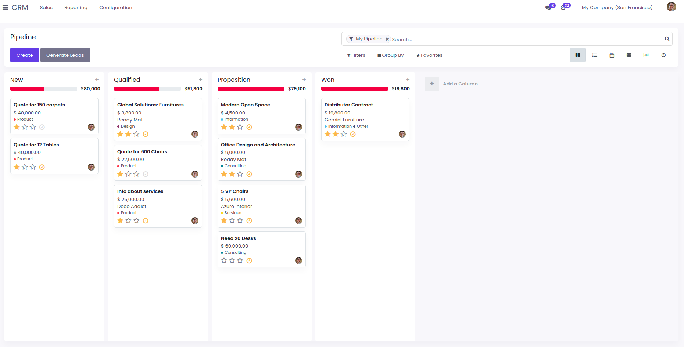The image size is (684, 347).
Task: Quick add a lead in the New column
Action: tap(97, 80)
